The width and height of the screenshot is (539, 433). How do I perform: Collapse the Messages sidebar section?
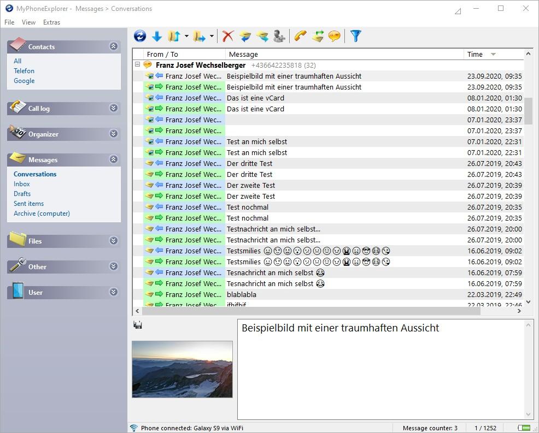[x=113, y=159]
